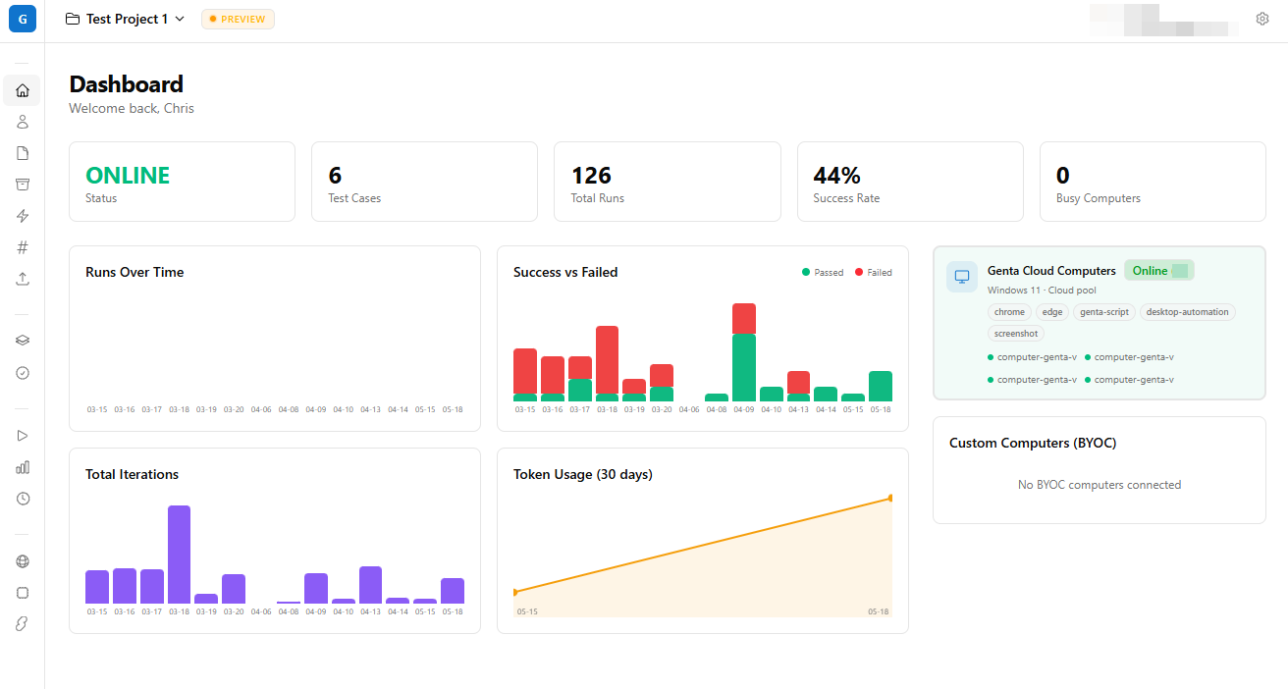This screenshot has height=689, width=1288.
Task: Click the monitor icon in Genta Cloud Computers
Action: click(962, 277)
